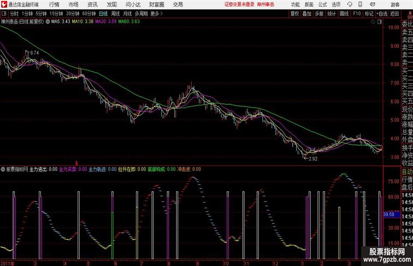This screenshot has width=413, height=266.
Task: Click the diamond icon at chart top-right
Action: pyautogui.click(x=373, y=22)
